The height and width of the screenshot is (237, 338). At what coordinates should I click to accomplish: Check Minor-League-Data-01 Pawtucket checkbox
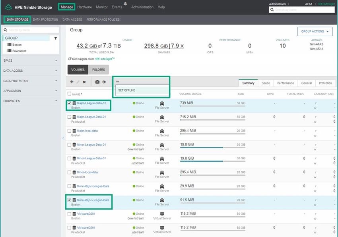69,159
